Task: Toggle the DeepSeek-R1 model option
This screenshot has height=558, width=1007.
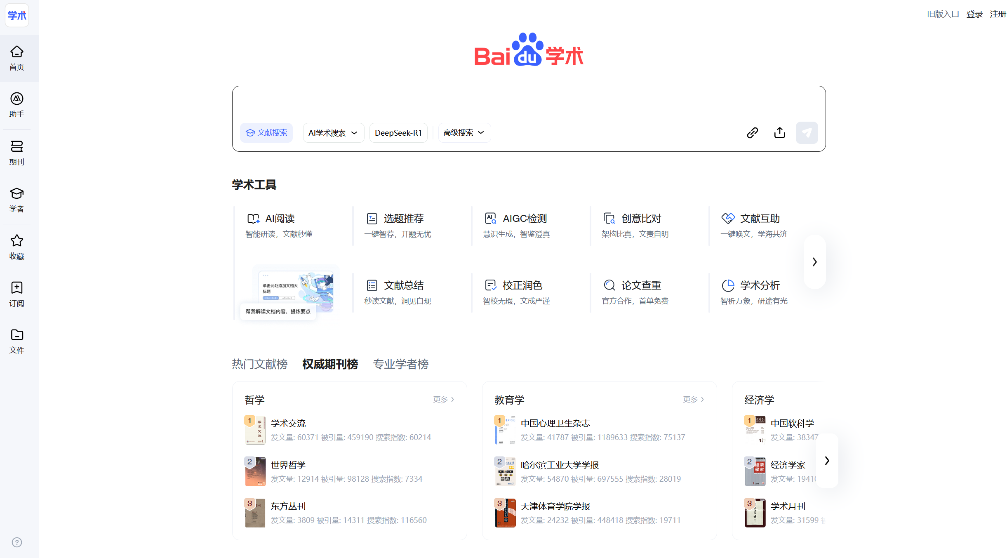Action: pyautogui.click(x=398, y=132)
